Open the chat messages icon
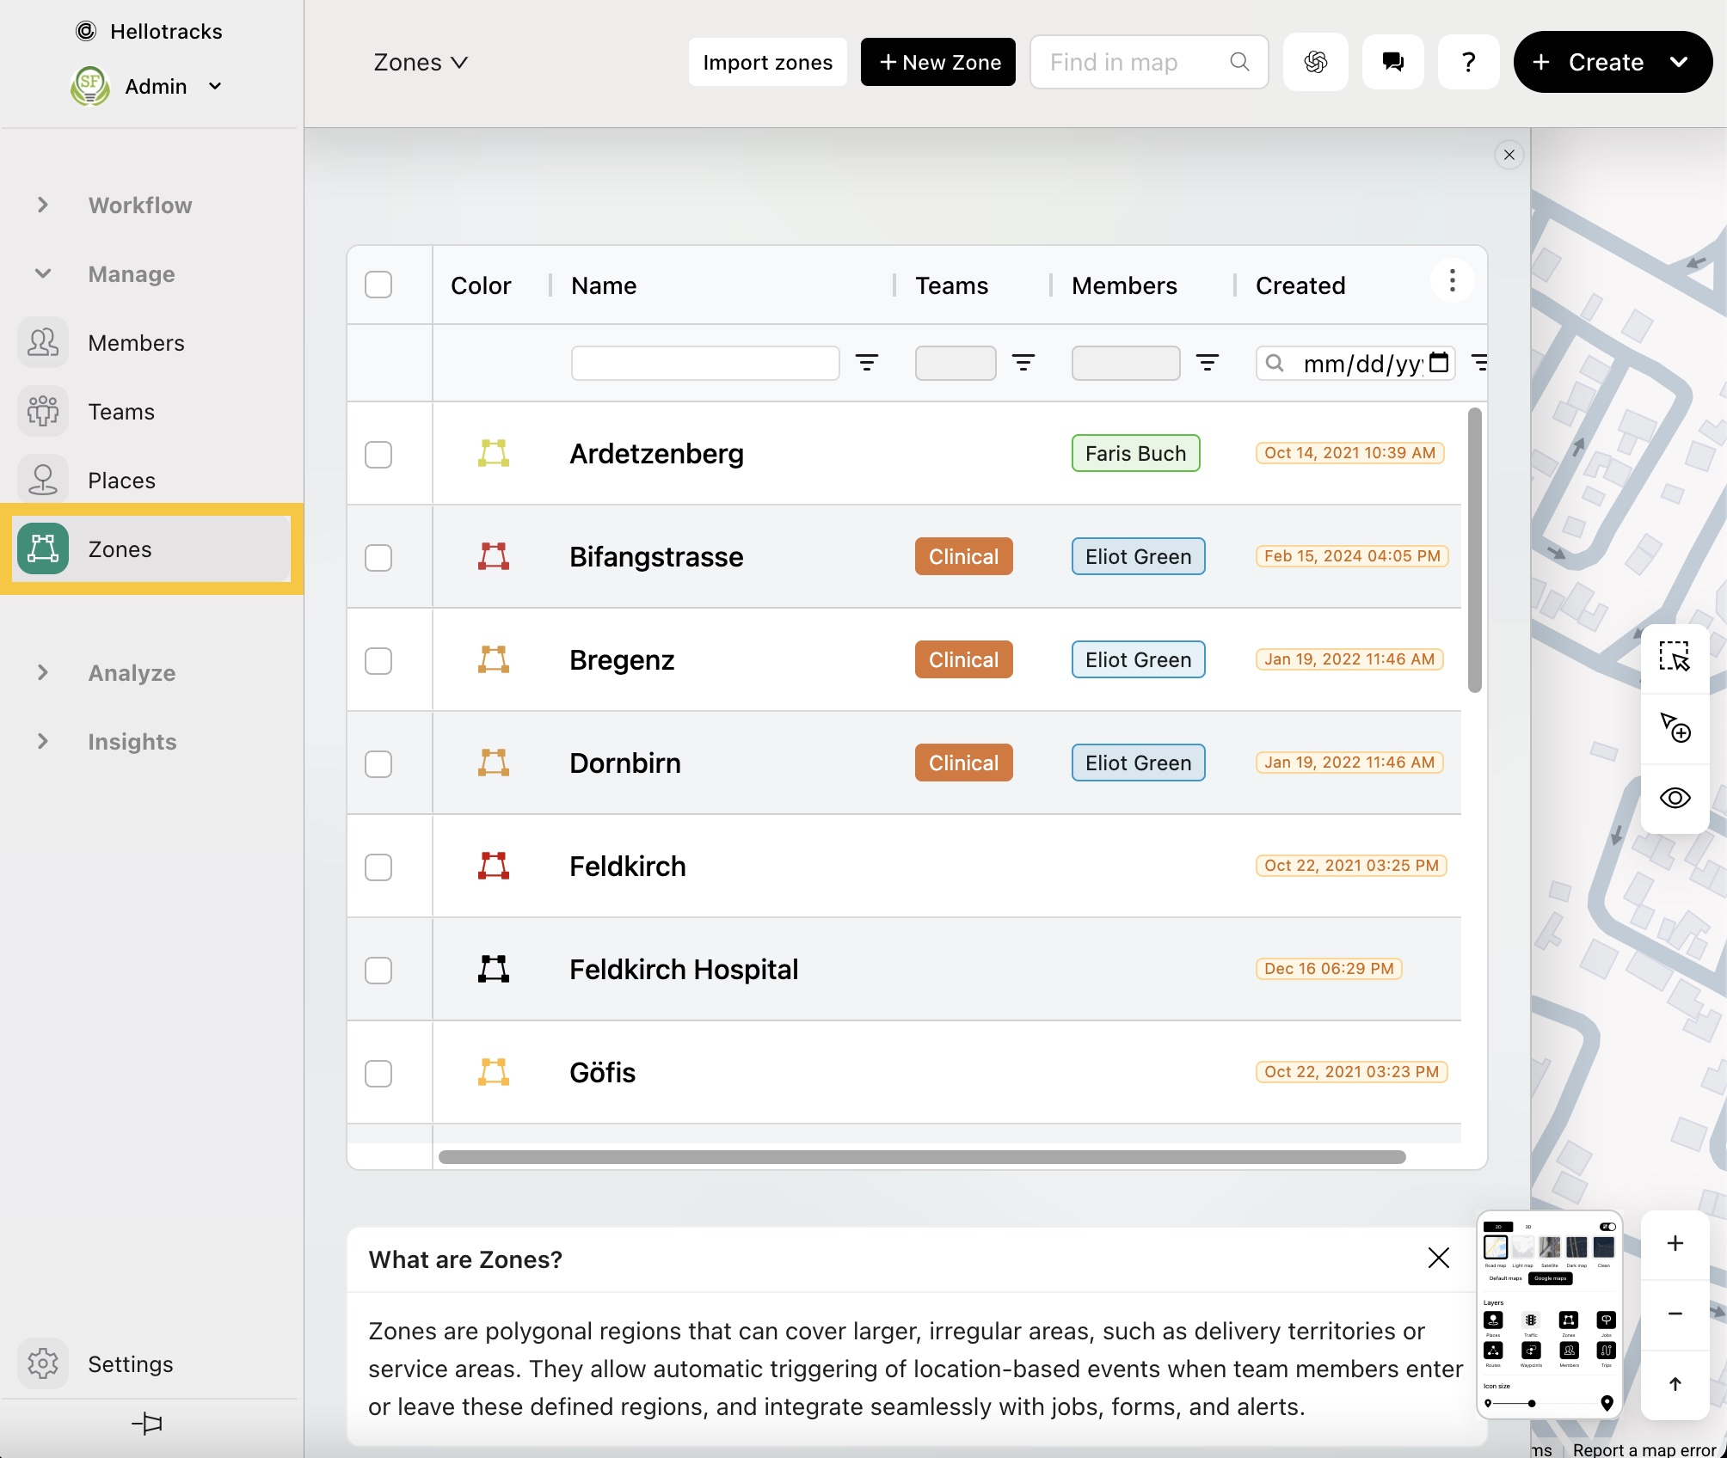The height and width of the screenshot is (1458, 1727). (1392, 62)
